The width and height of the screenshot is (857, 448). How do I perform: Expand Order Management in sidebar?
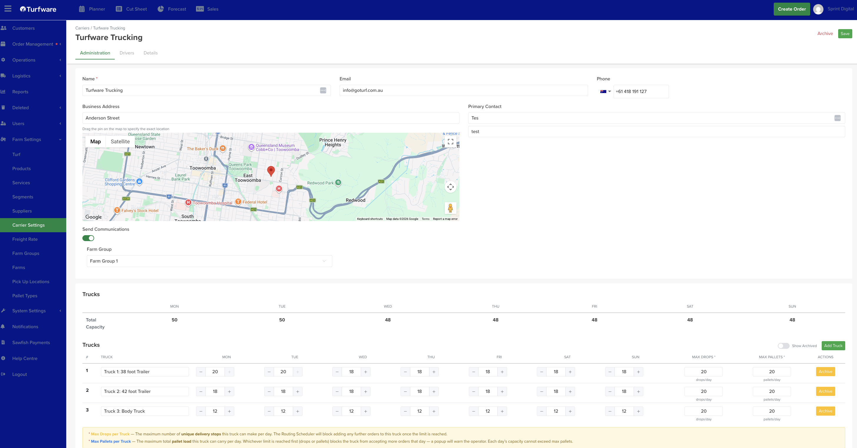[x=33, y=44]
